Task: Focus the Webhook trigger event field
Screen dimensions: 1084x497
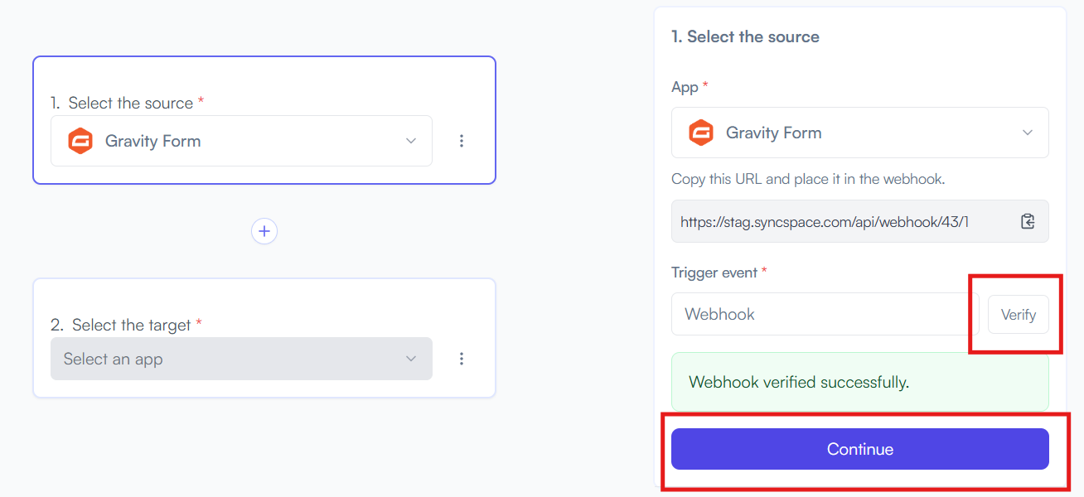Action: pyautogui.click(x=825, y=314)
